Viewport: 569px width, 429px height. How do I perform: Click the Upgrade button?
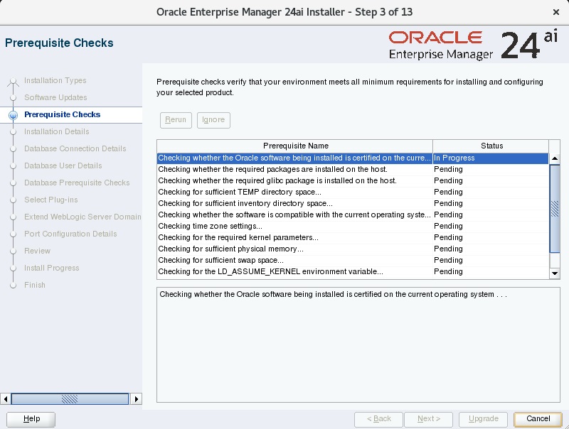click(483, 419)
